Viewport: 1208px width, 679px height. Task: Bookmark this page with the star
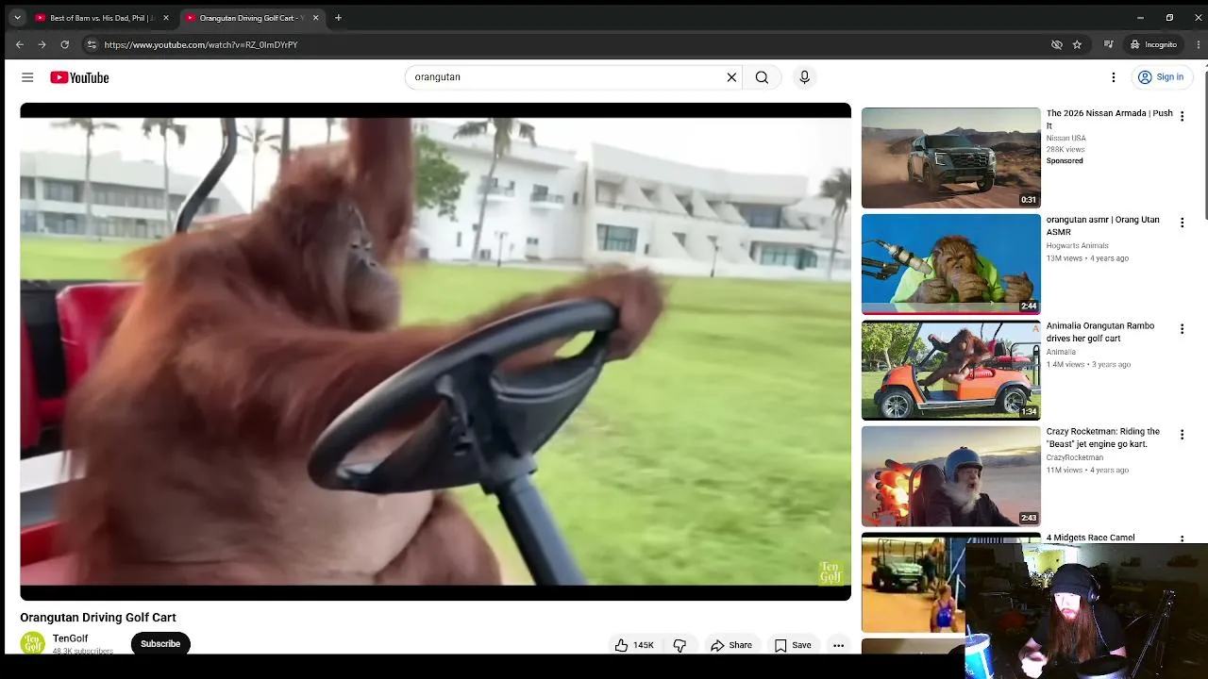click(x=1077, y=44)
